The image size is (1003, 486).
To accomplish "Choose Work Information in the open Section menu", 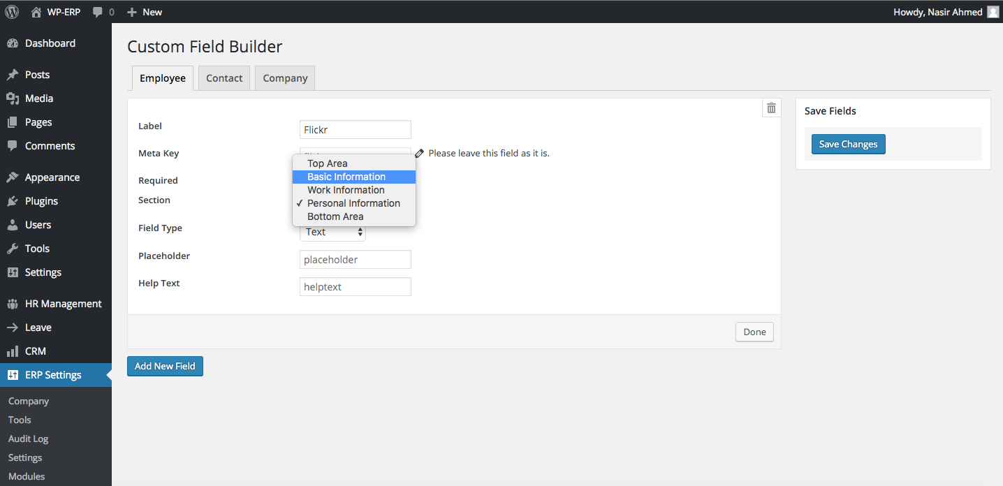I will click(x=346, y=189).
